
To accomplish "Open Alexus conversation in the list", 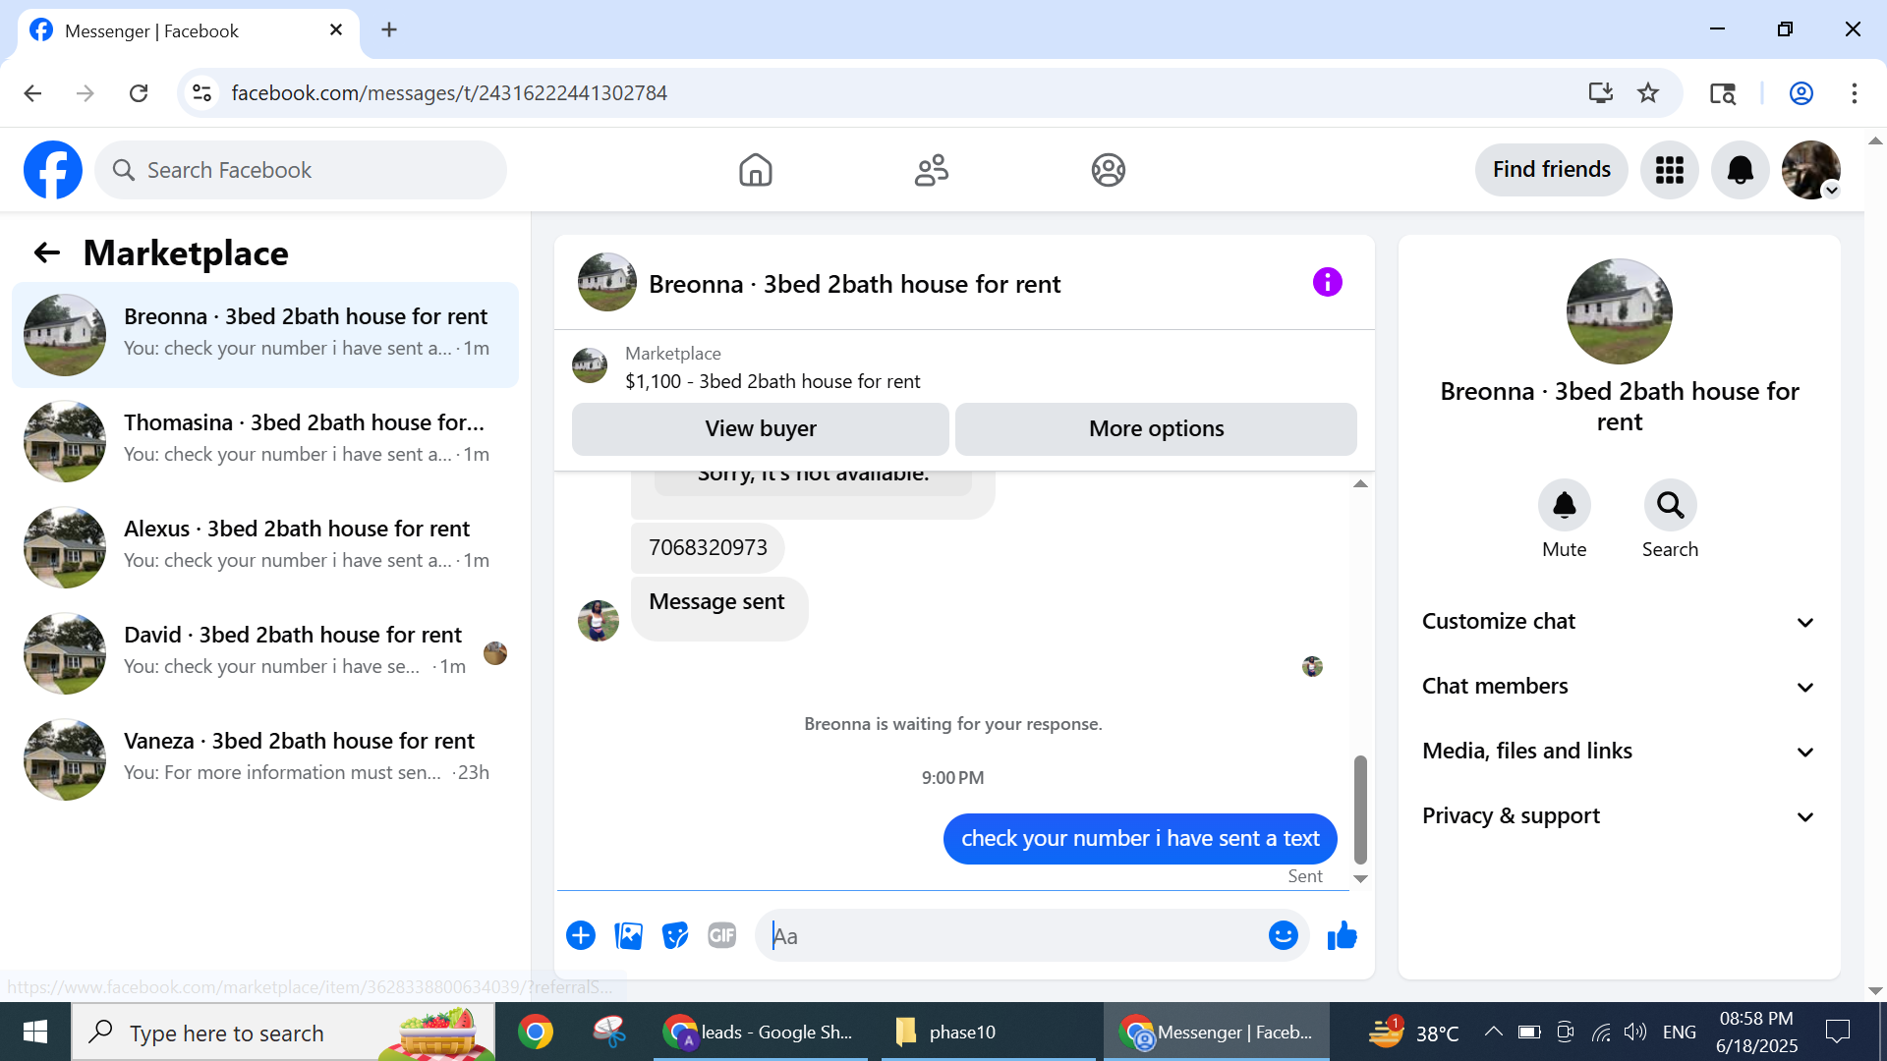I will [265, 547].
